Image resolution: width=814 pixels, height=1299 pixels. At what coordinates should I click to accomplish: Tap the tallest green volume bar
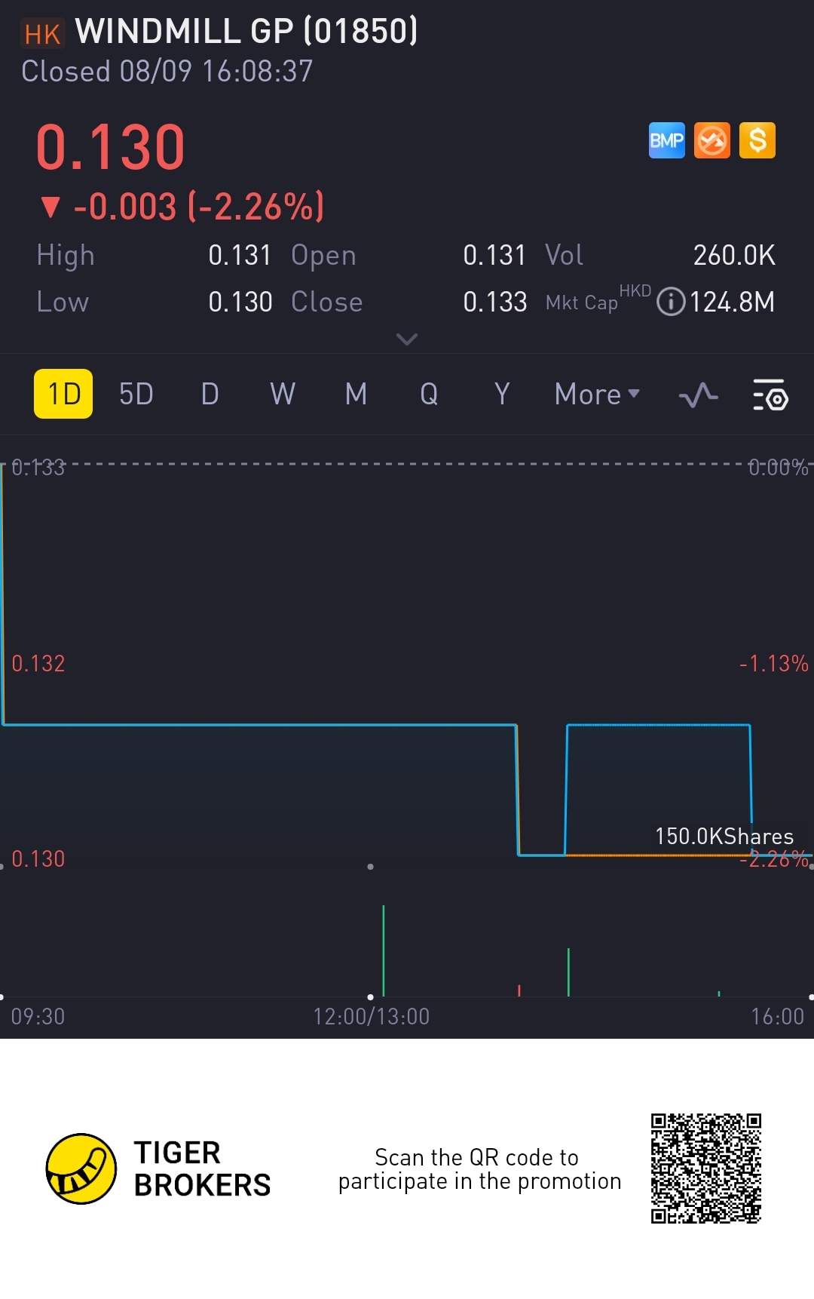pos(384,950)
